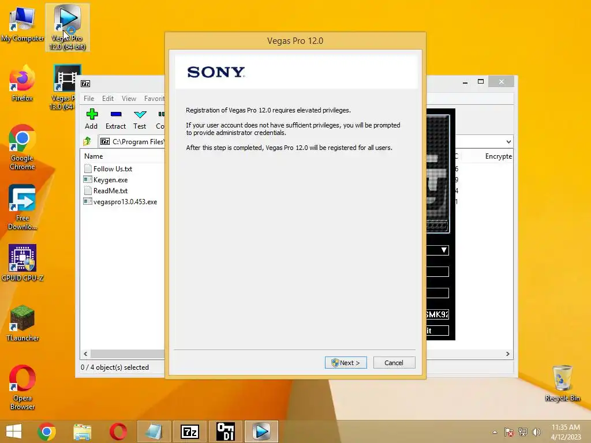This screenshot has height=443, width=591.
Task: Open the volume tray icon
Action: [x=536, y=432]
